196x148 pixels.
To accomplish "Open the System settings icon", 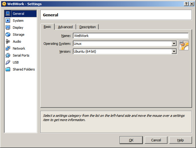I will (8, 21).
